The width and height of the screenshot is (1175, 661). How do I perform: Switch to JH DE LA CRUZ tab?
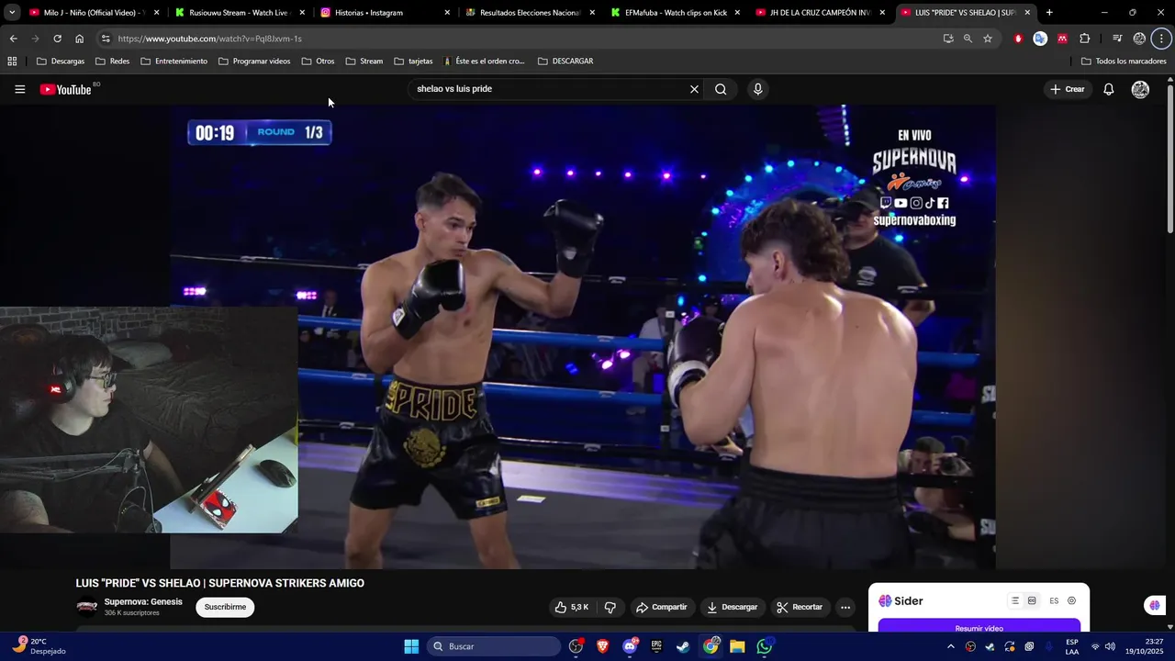819,13
